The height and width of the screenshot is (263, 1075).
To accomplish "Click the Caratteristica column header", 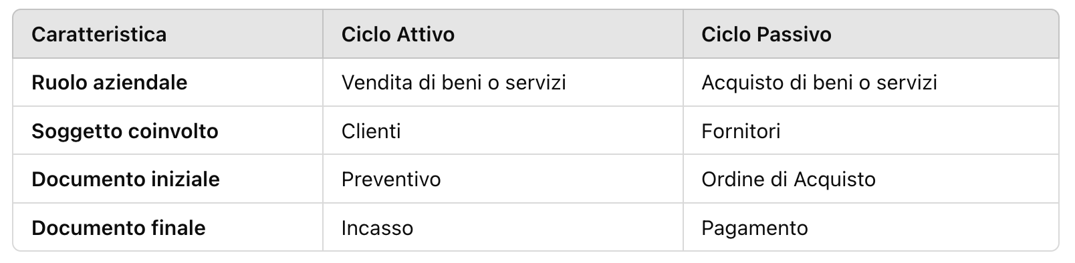I will pos(99,34).
